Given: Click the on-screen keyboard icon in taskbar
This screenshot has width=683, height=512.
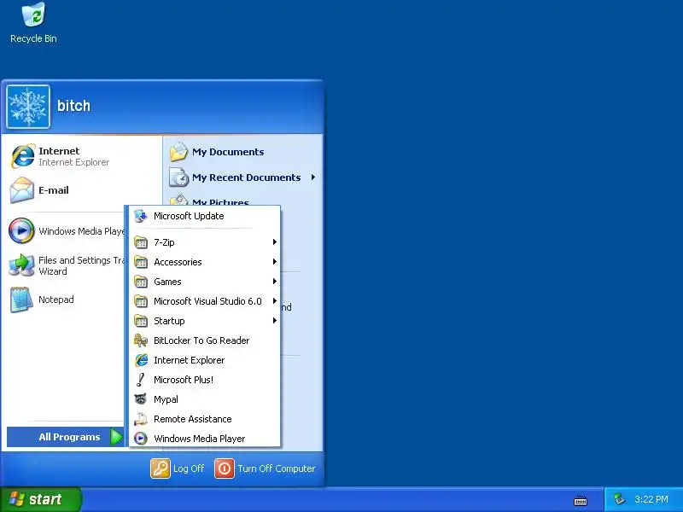Looking at the screenshot, I should (581, 501).
